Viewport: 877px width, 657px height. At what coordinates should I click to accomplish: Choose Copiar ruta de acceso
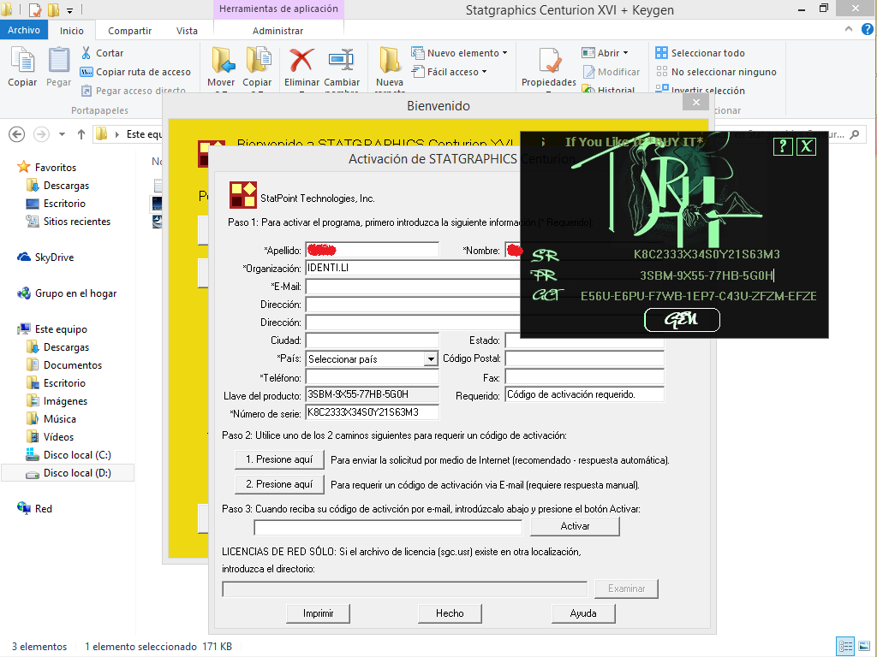[136, 72]
